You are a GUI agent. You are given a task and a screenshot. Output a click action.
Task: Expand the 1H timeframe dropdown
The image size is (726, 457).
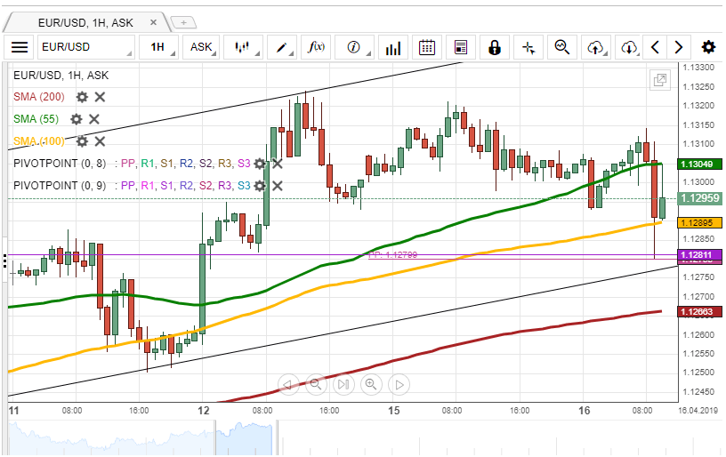[157, 47]
